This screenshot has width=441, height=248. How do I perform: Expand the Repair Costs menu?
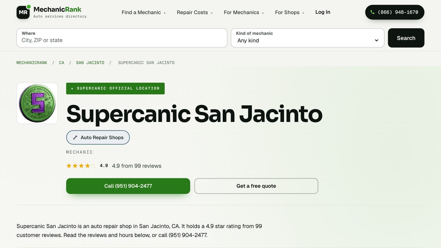195,12
